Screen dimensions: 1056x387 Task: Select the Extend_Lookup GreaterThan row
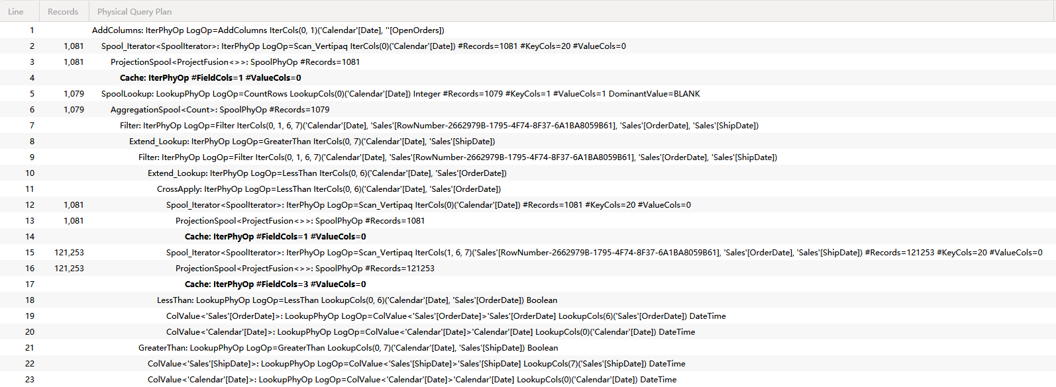[x=528, y=142]
